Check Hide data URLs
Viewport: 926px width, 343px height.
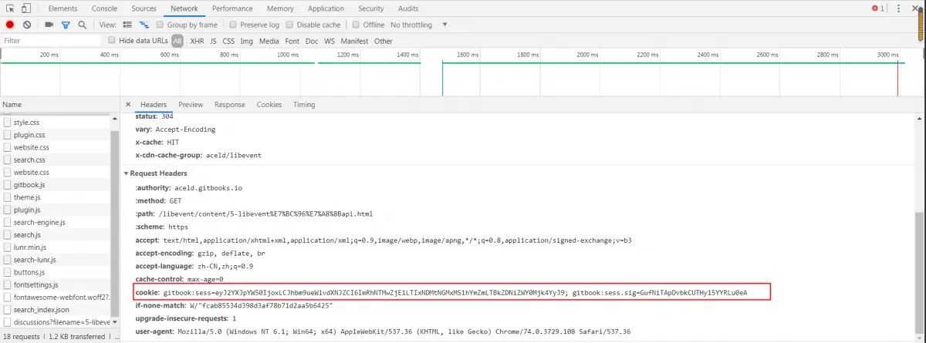pos(113,40)
